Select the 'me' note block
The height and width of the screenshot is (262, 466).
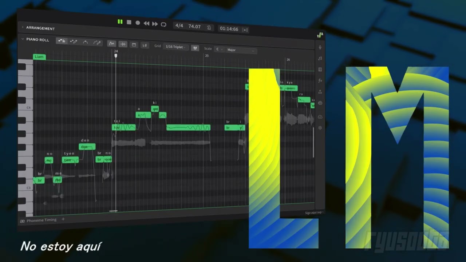(58, 180)
